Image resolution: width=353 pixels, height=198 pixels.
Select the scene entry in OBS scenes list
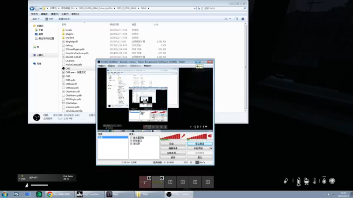(113, 137)
